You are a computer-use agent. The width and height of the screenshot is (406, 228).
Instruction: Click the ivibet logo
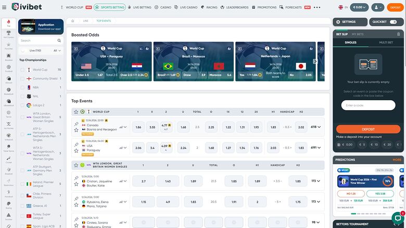27,7
